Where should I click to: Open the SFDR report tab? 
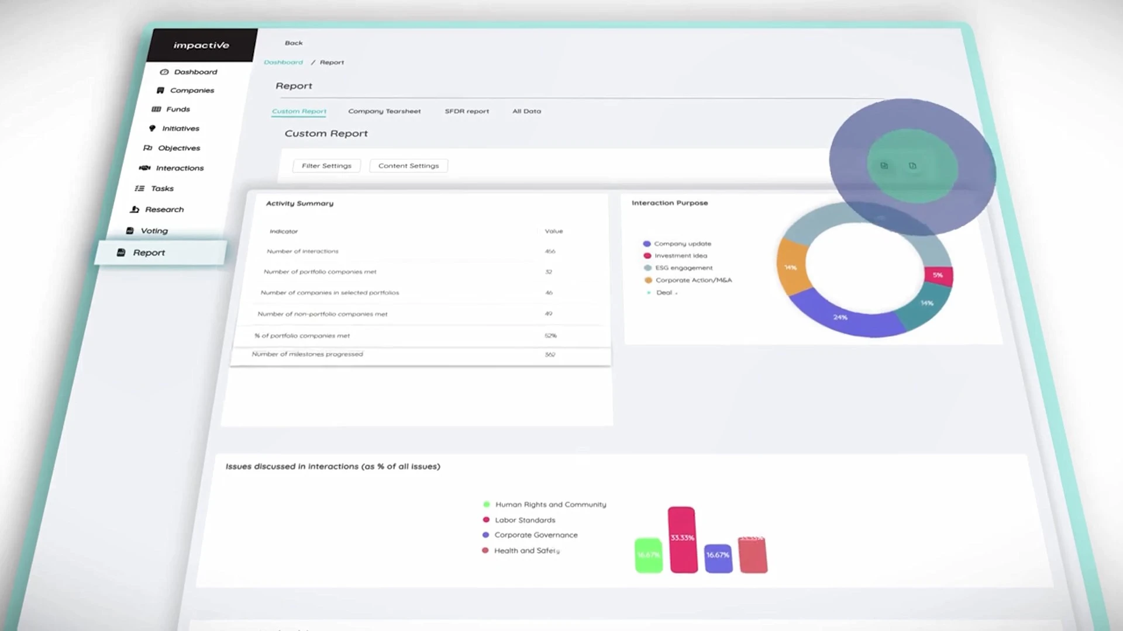pos(467,111)
